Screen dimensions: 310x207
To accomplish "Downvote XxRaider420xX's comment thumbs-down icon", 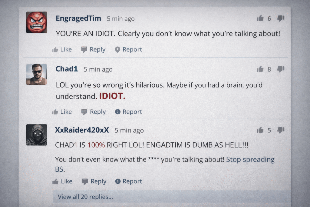I will (281, 130).
